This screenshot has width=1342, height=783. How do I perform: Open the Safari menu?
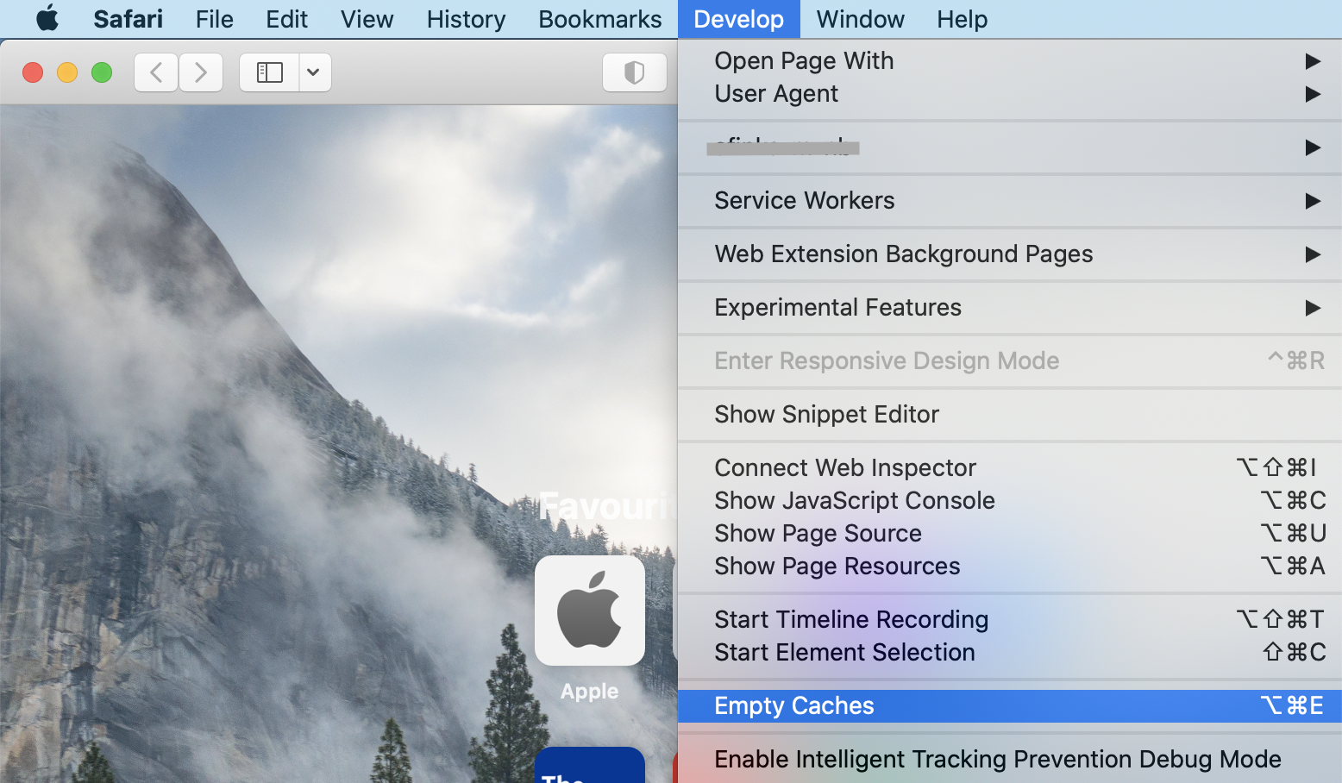tap(128, 19)
